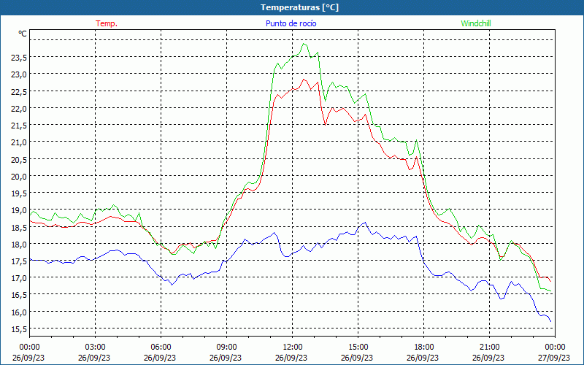This screenshot has width=584, height=365.
Task: Click the 'Temperaturas [°C]' chart title
Action: coord(300,7)
